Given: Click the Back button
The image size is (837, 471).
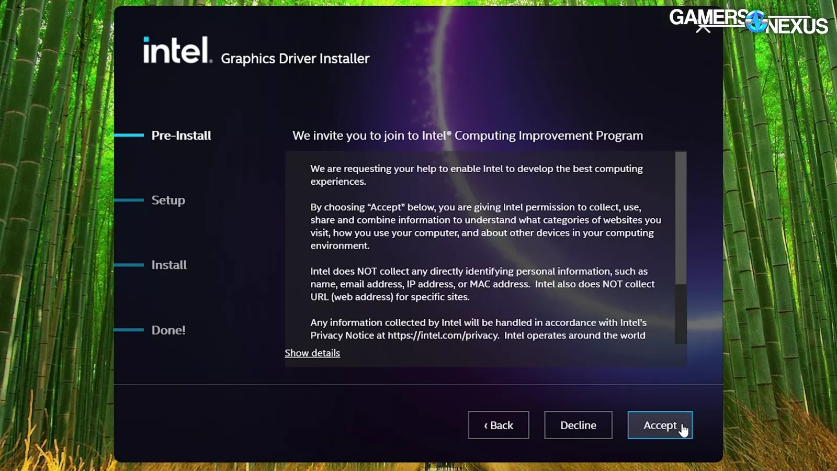Looking at the screenshot, I should point(498,425).
